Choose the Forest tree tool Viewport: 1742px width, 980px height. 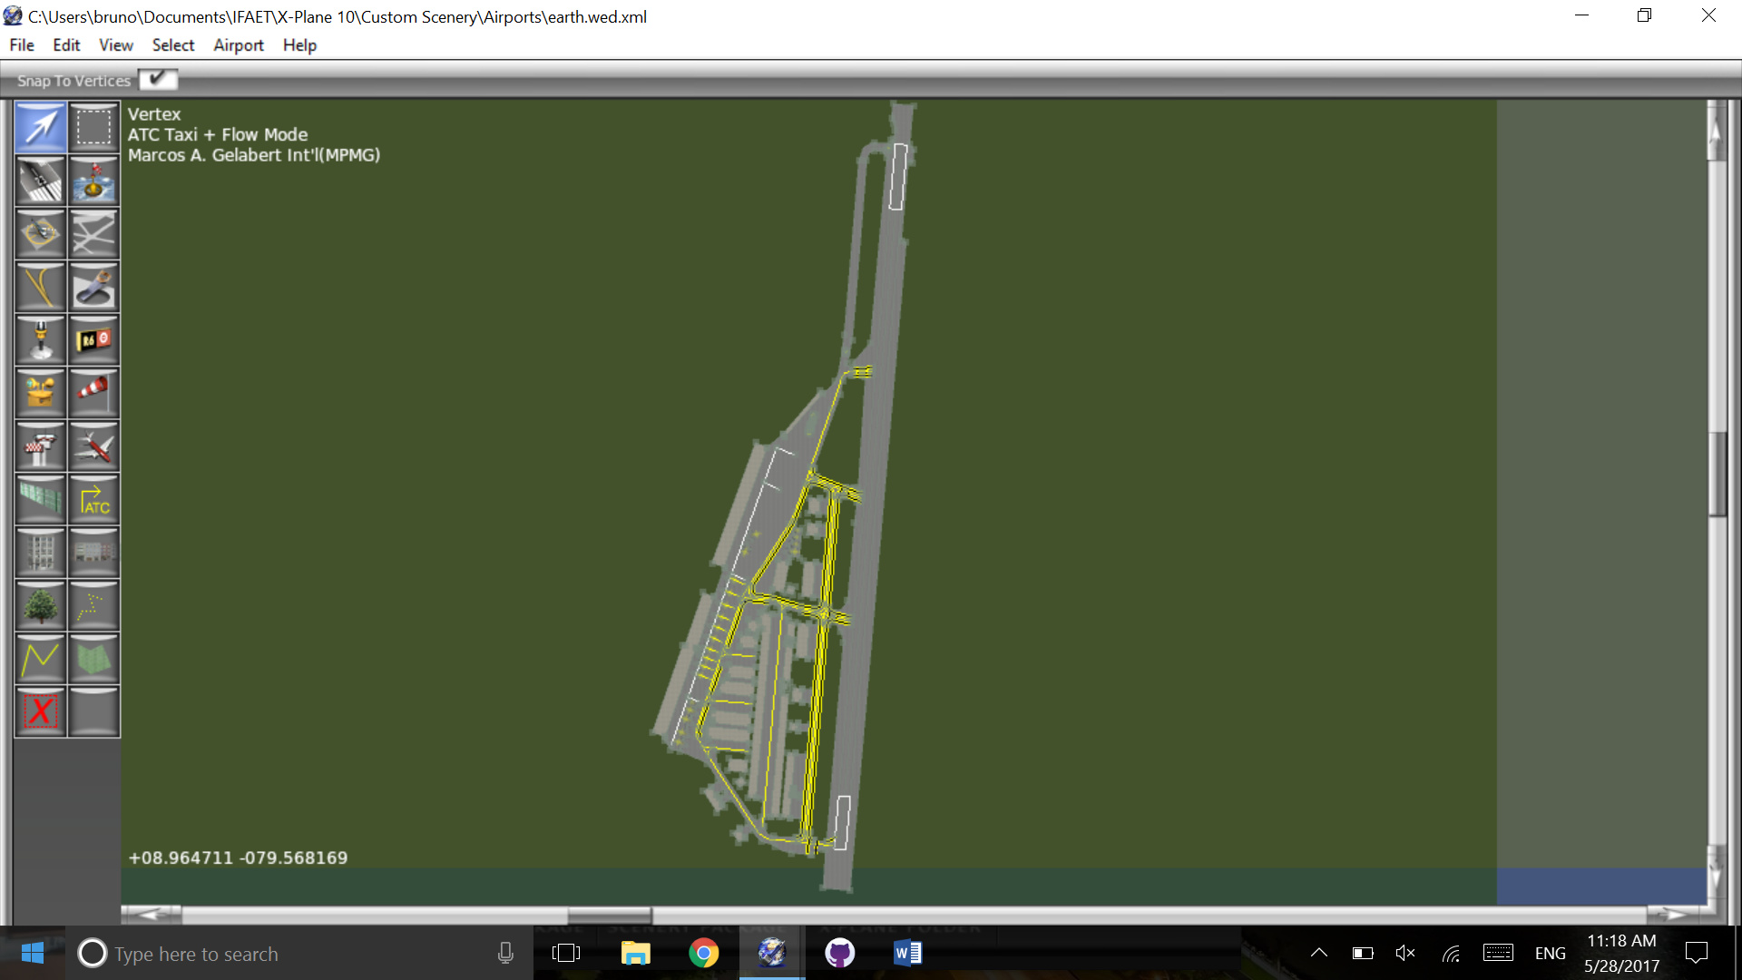coord(41,605)
